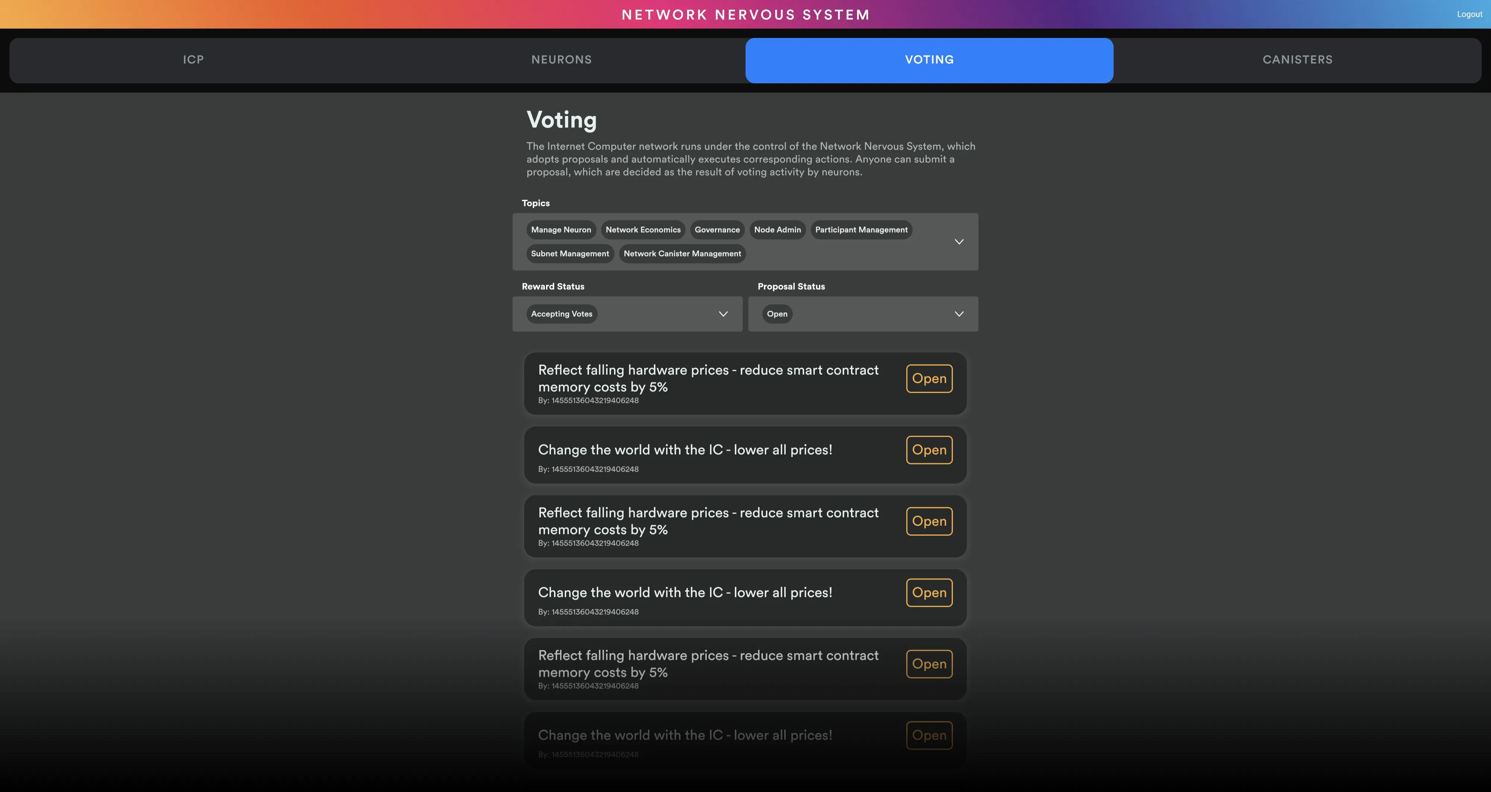1491x792 pixels.
Task: Expand the Topics section dropdown arrow
Action: tap(958, 242)
